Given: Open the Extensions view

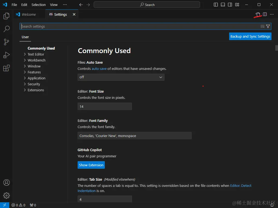Looking at the screenshot, I should click(7, 68).
